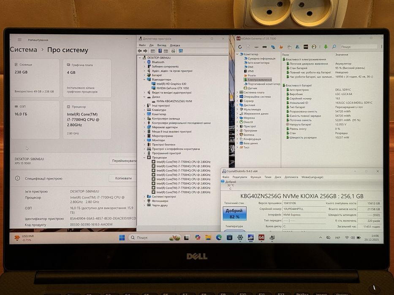
Task: Click the Значення column header in AIDA64
Action: pyautogui.click(x=342, y=54)
